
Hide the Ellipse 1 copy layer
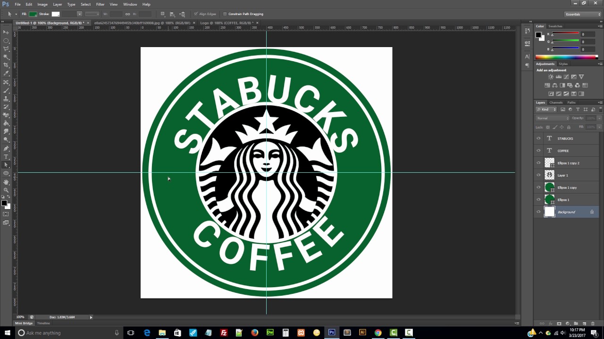(538, 187)
